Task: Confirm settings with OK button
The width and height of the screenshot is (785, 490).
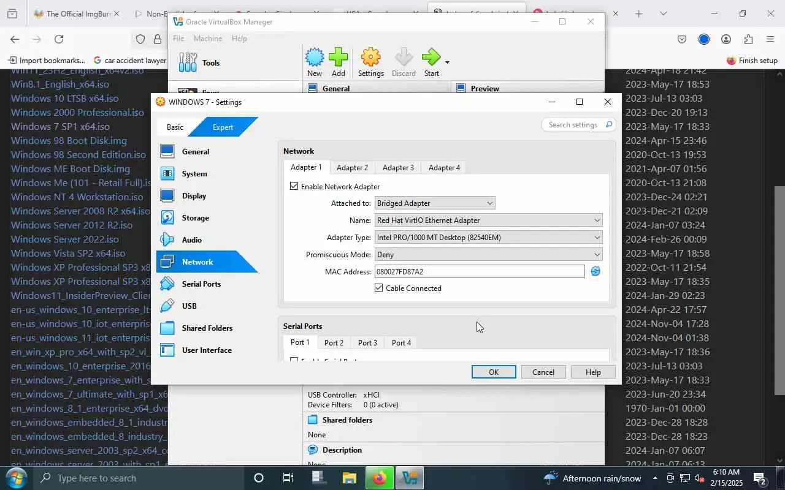Action: pos(494,372)
